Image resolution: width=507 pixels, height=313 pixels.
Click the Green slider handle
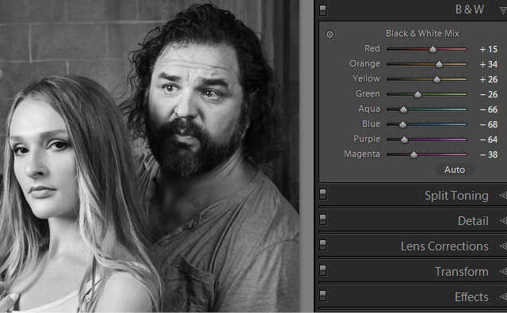click(x=417, y=94)
